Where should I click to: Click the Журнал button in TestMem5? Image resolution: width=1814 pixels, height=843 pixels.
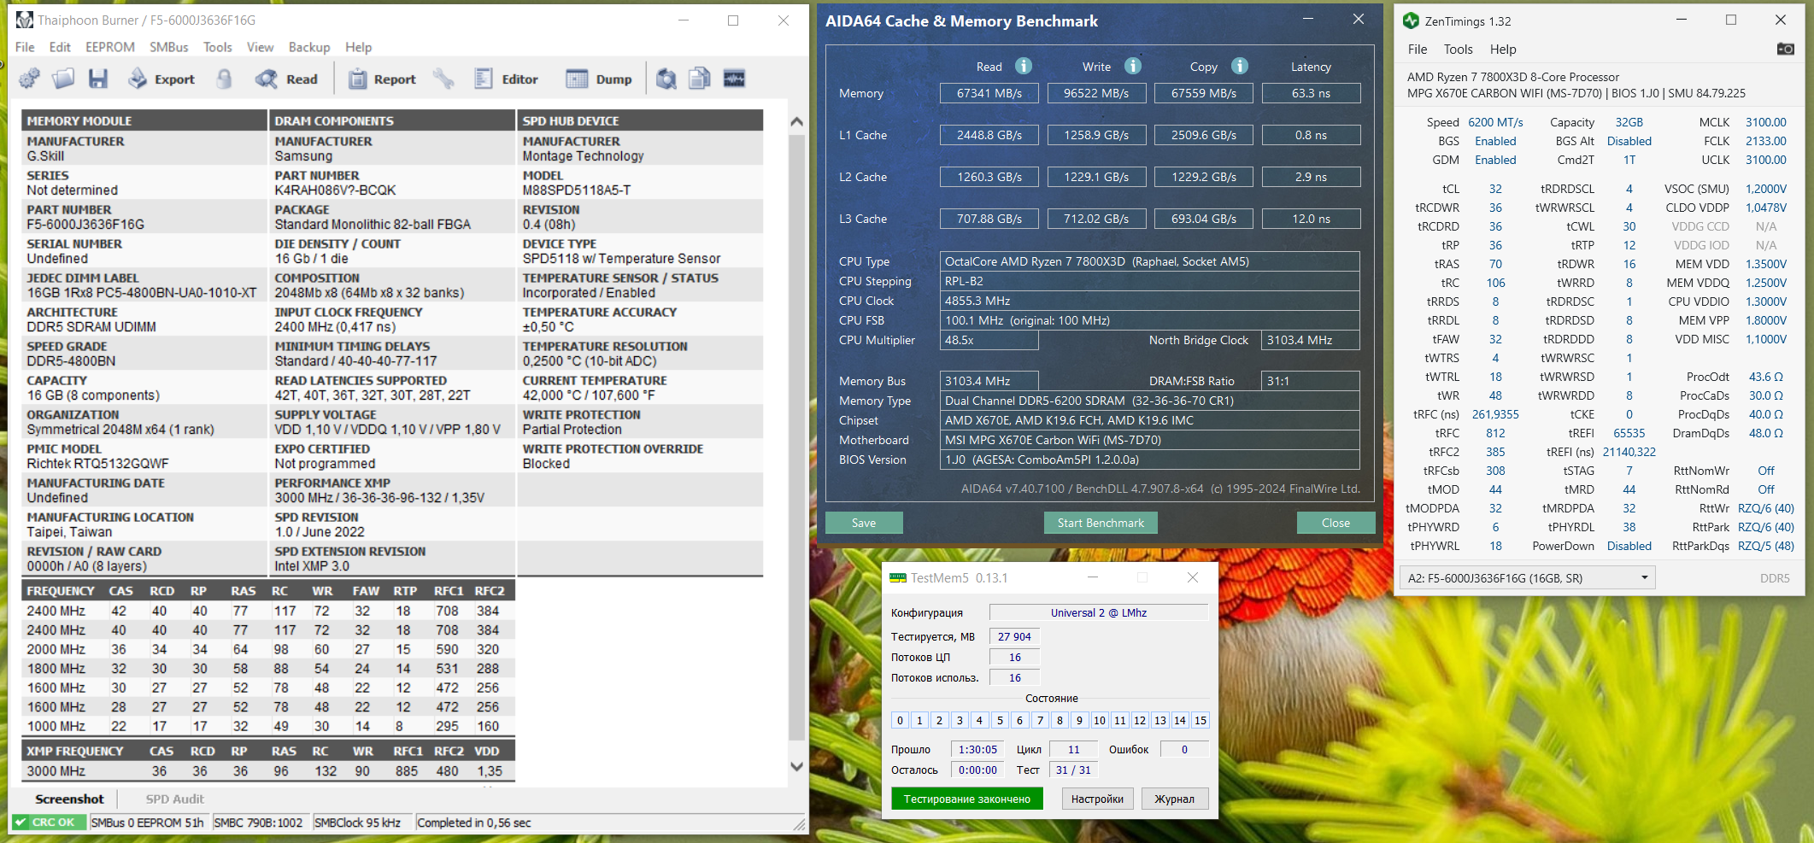coord(1174,799)
